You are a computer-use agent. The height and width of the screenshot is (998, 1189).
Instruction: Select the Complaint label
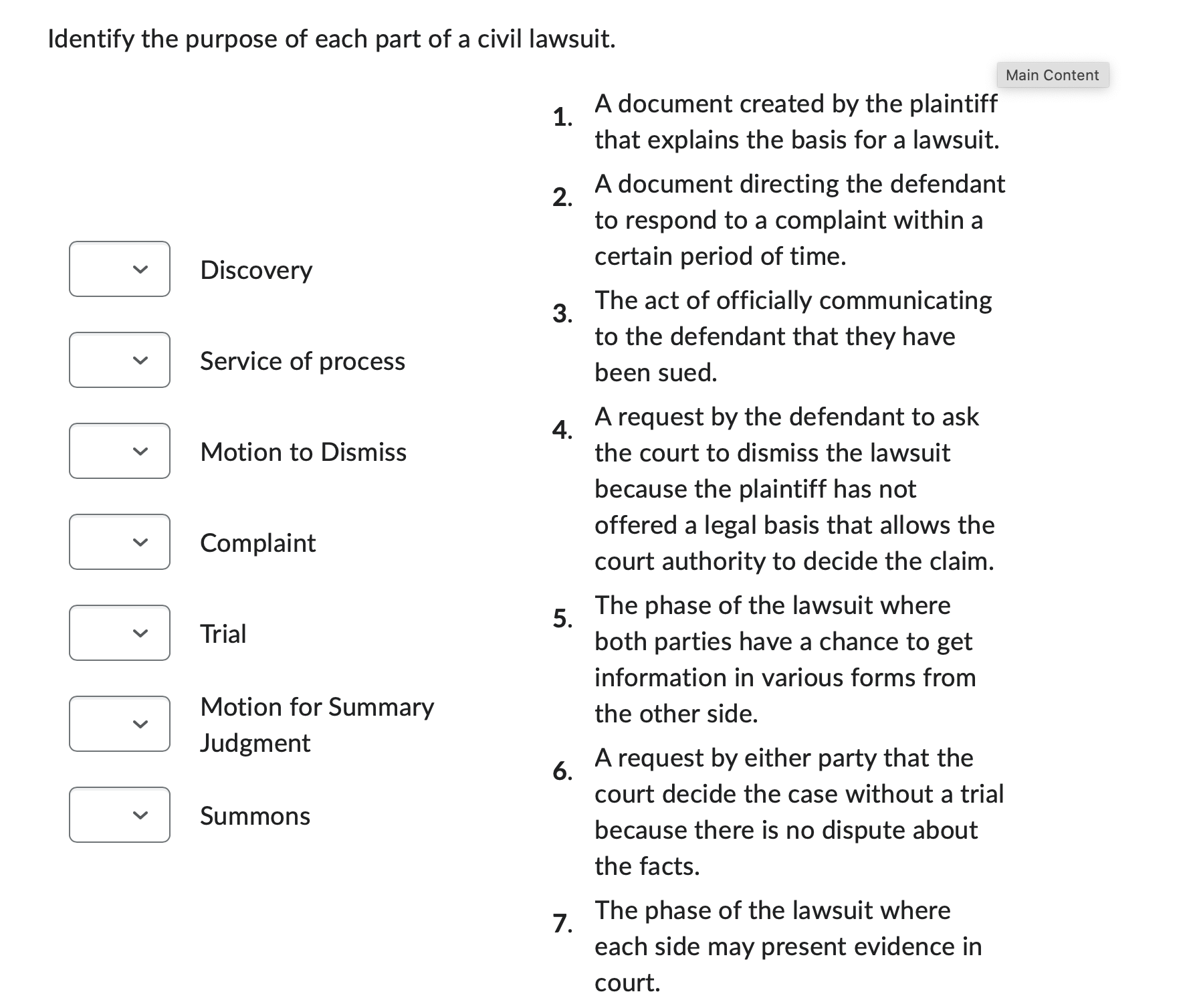pos(257,542)
